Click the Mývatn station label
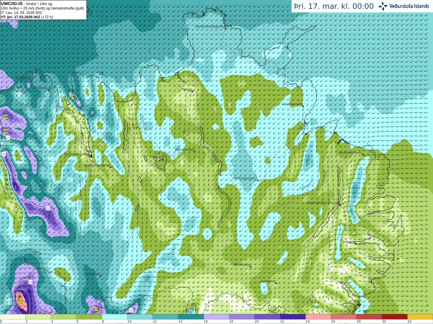Image resolution: width=433 pixels, height=324 pixels. 158,157
